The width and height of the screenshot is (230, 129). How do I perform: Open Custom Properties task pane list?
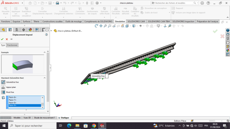coord(228,55)
